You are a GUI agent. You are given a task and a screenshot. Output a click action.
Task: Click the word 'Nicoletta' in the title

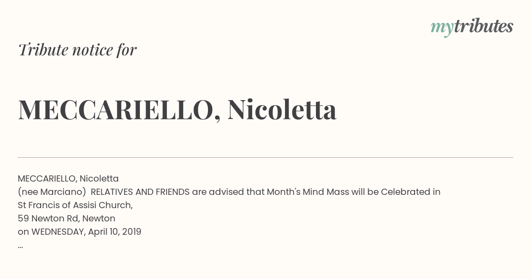pos(282,109)
